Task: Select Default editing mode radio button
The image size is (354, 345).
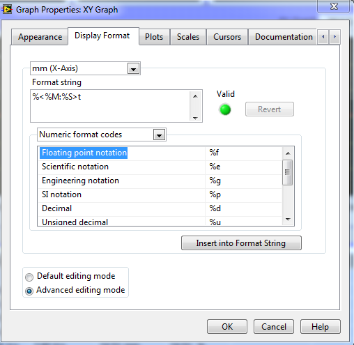Action: tap(29, 277)
